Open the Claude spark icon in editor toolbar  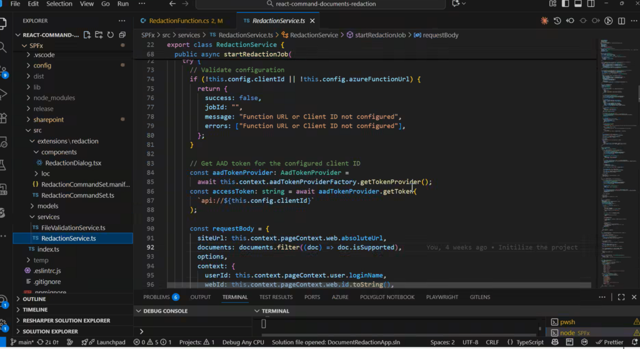click(x=544, y=21)
